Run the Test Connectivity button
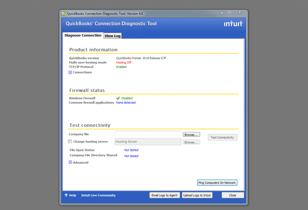Viewport: 308px width, 210px height. [x=222, y=137]
